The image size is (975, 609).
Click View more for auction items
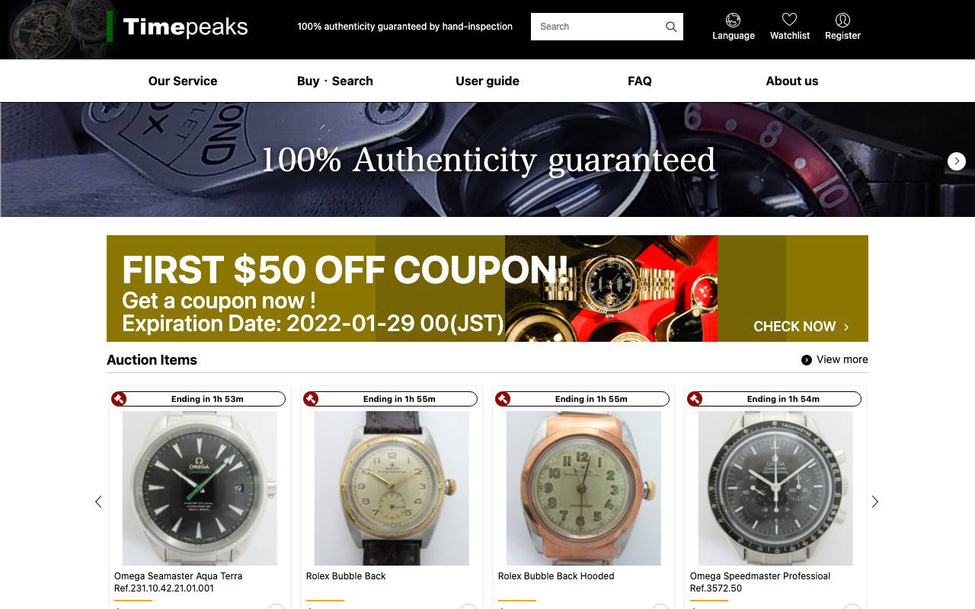click(x=834, y=359)
